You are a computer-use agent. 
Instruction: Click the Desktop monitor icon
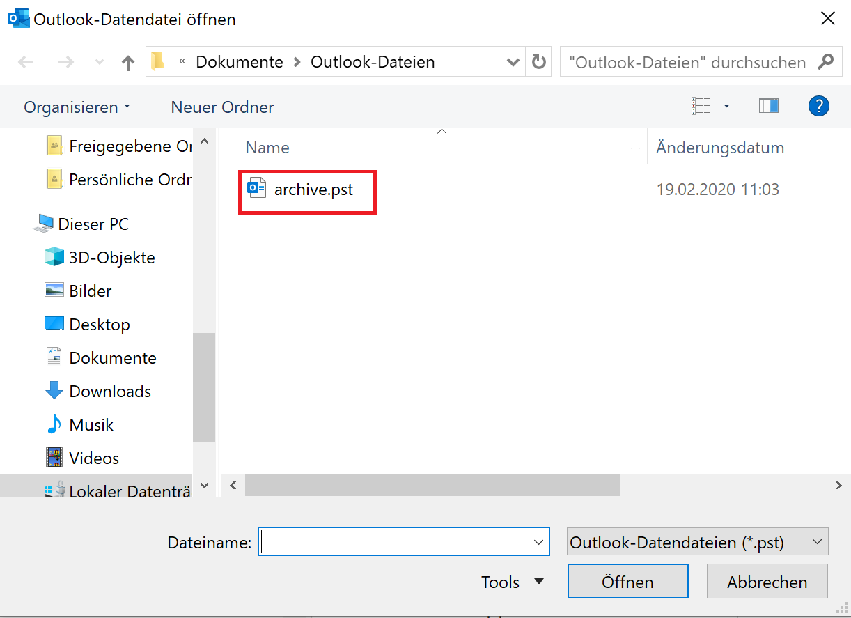coord(54,324)
